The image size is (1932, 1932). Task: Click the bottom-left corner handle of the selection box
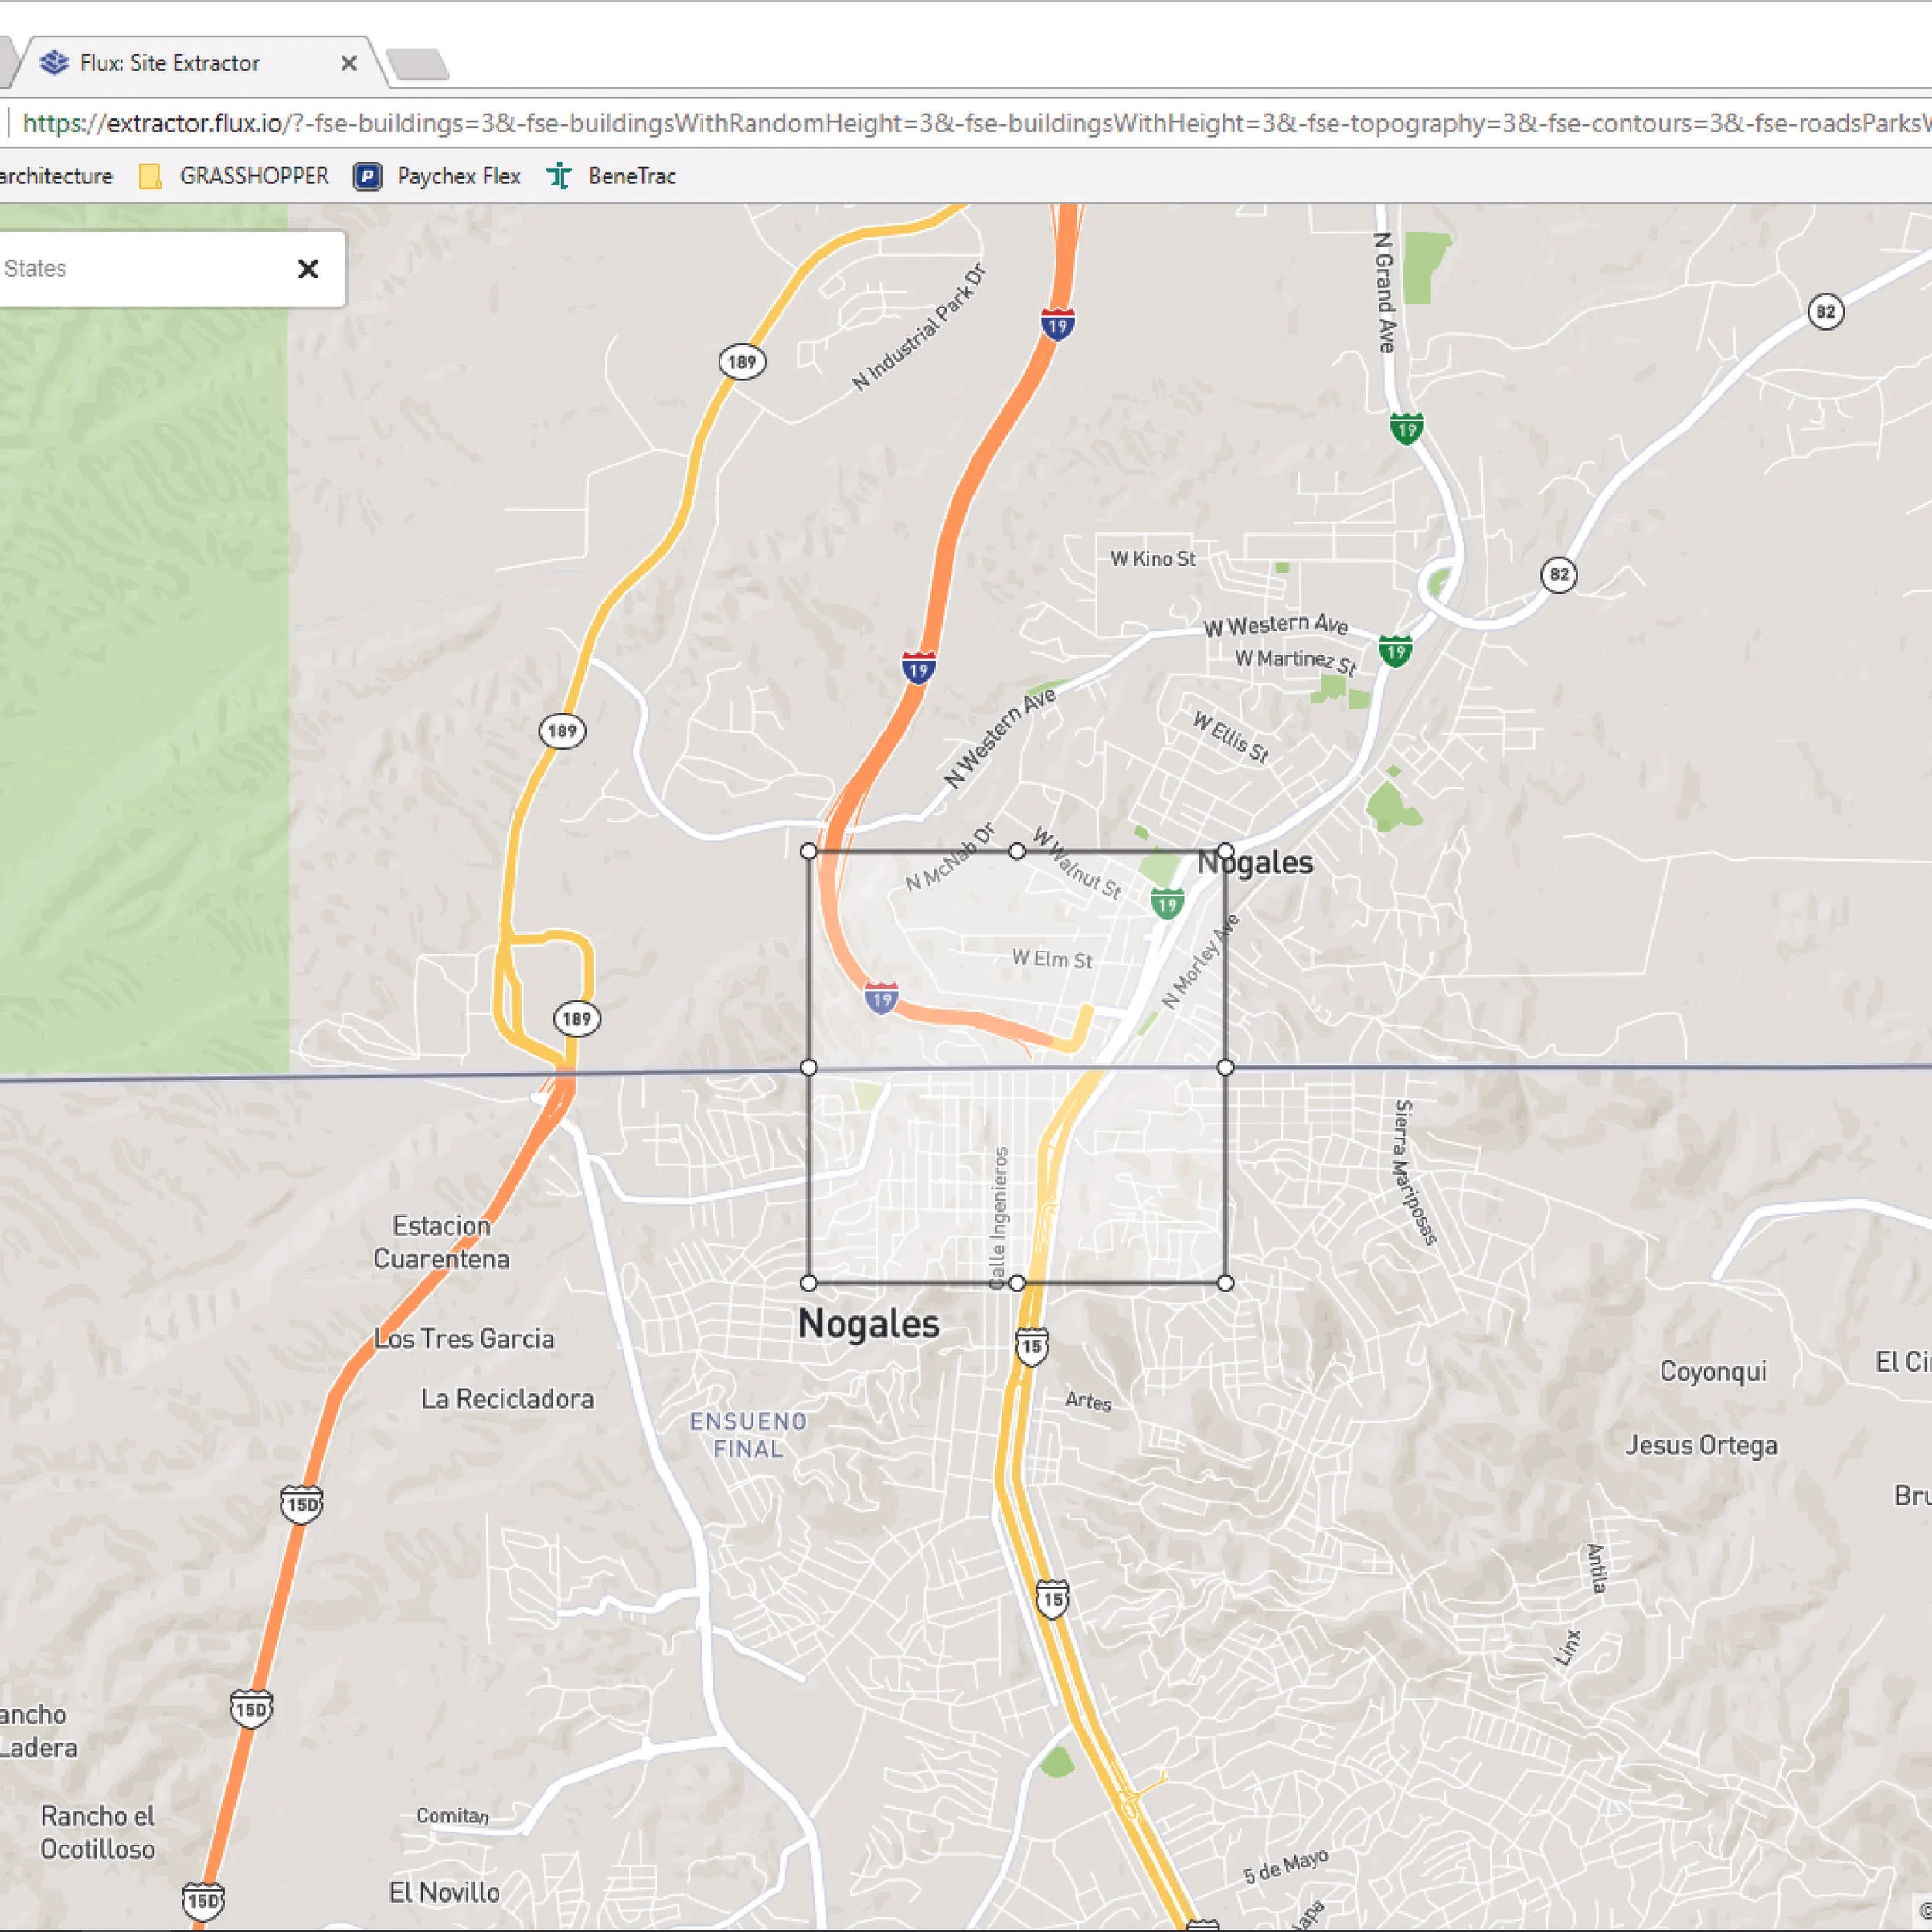(x=809, y=1283)
